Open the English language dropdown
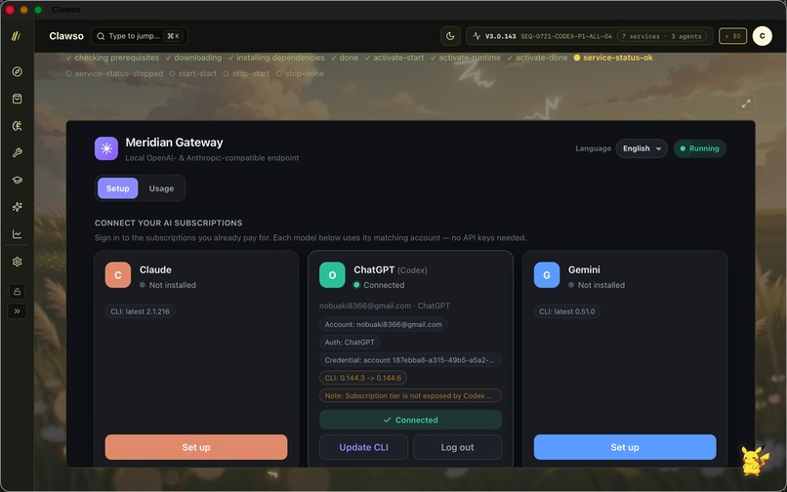Screen dimensions: 787x492 coord(642,148)
